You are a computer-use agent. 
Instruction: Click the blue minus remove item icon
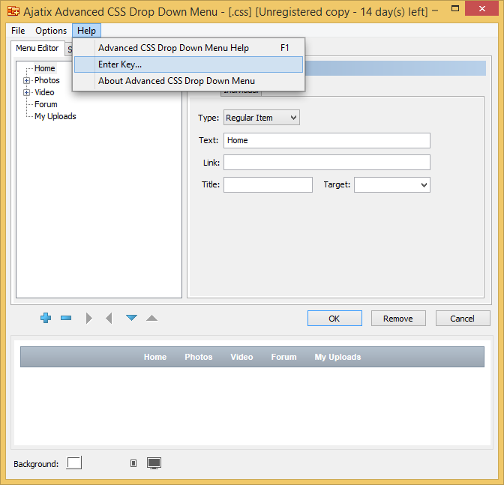[66, 318]
